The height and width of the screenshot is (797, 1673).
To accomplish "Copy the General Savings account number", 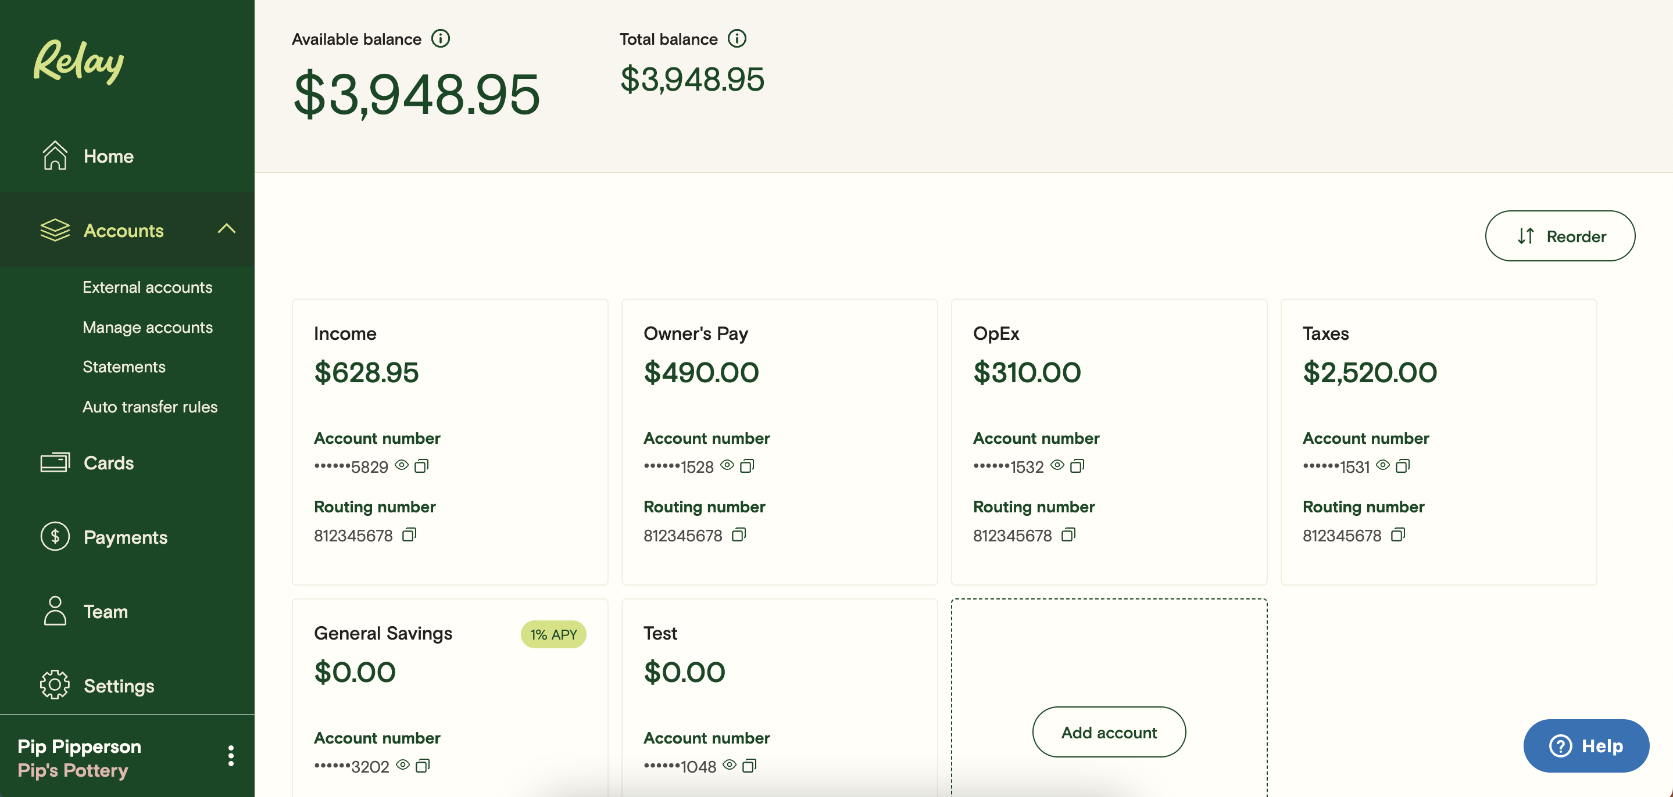I will point(422,766).
